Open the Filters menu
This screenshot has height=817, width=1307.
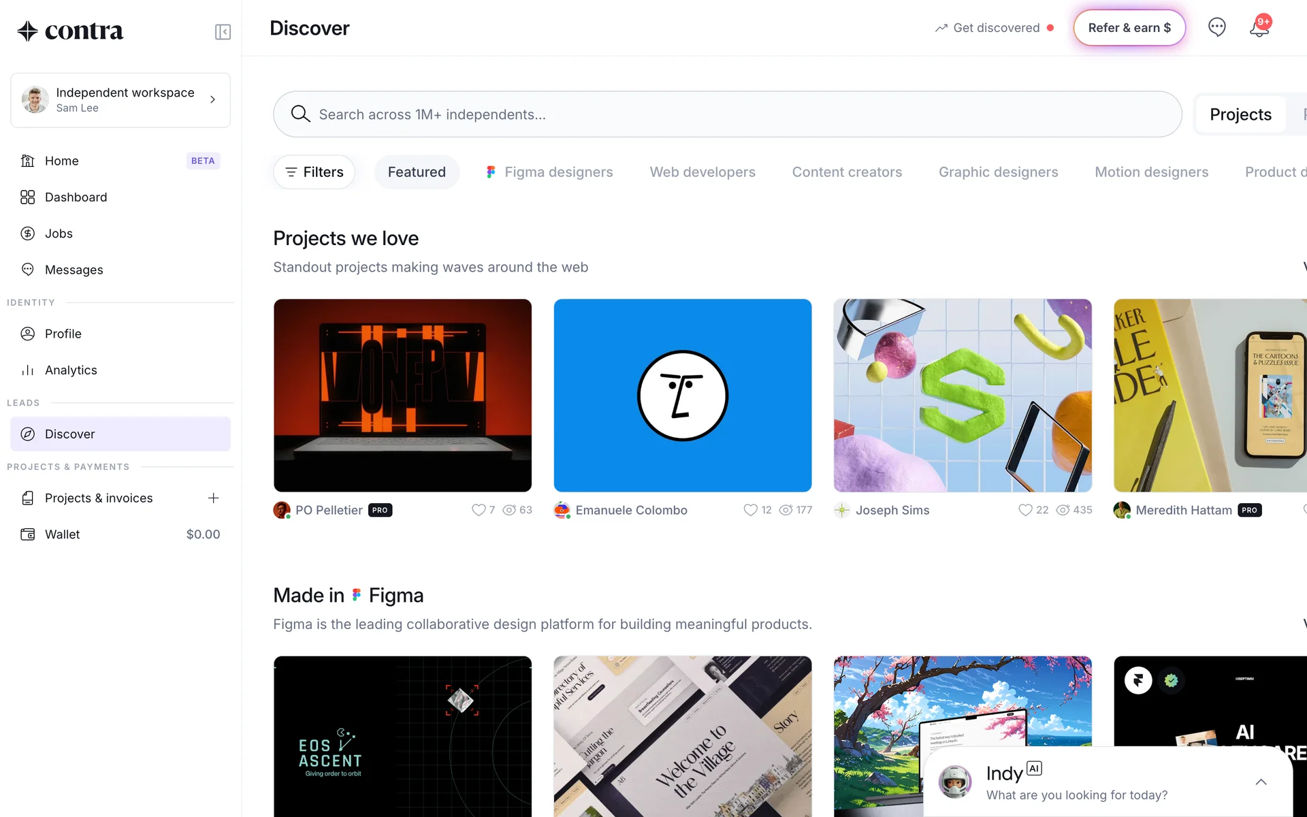314,172
